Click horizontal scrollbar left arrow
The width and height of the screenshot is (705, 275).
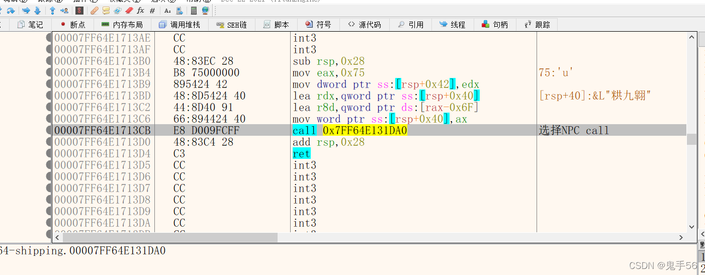pyautogui.click(x=57, y=237)
